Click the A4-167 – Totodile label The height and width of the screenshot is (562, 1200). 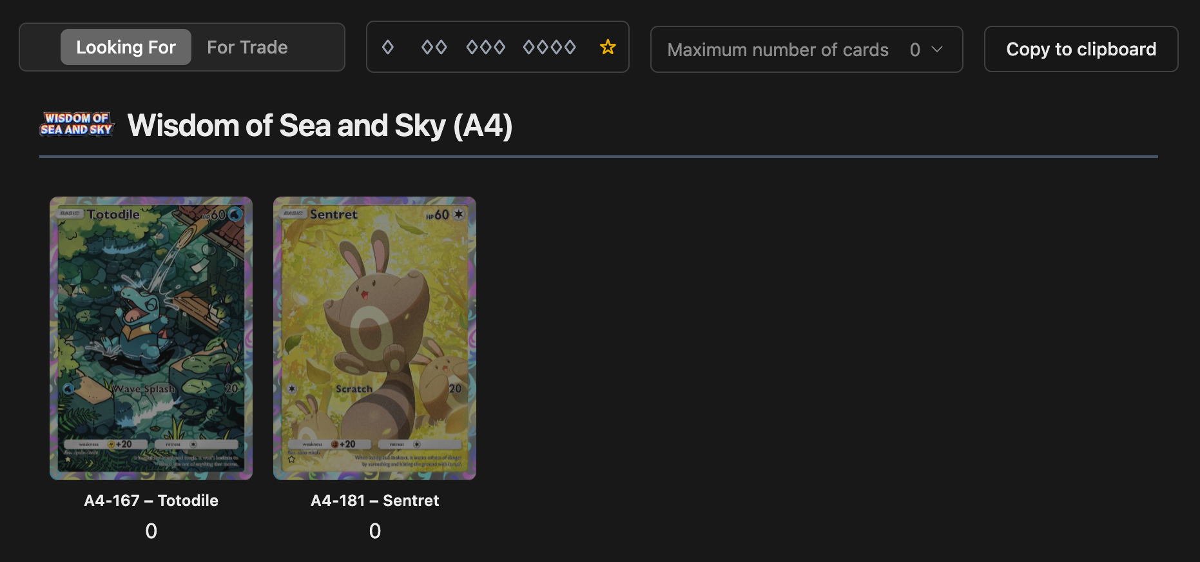[x=151, y=501]
